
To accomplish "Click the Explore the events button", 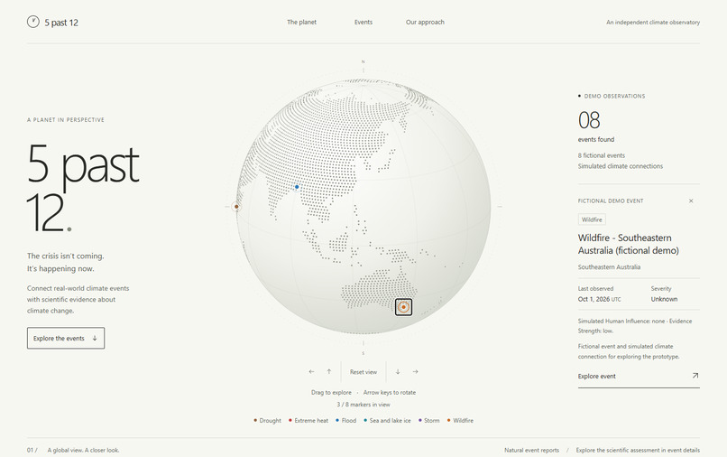I will pyautogui.click(x=65, y=338).
